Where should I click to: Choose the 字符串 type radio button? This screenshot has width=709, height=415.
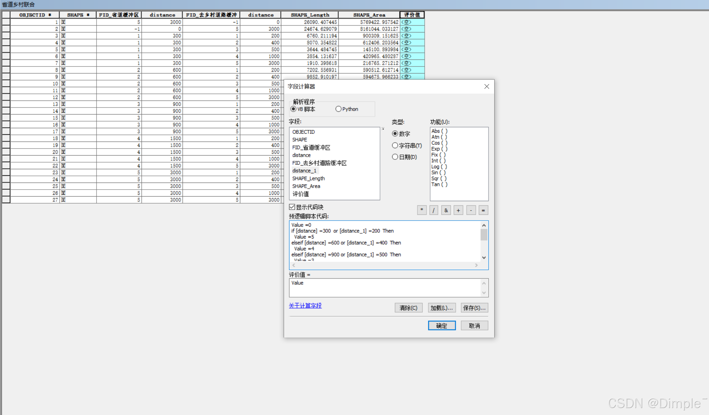pos(395,146)
